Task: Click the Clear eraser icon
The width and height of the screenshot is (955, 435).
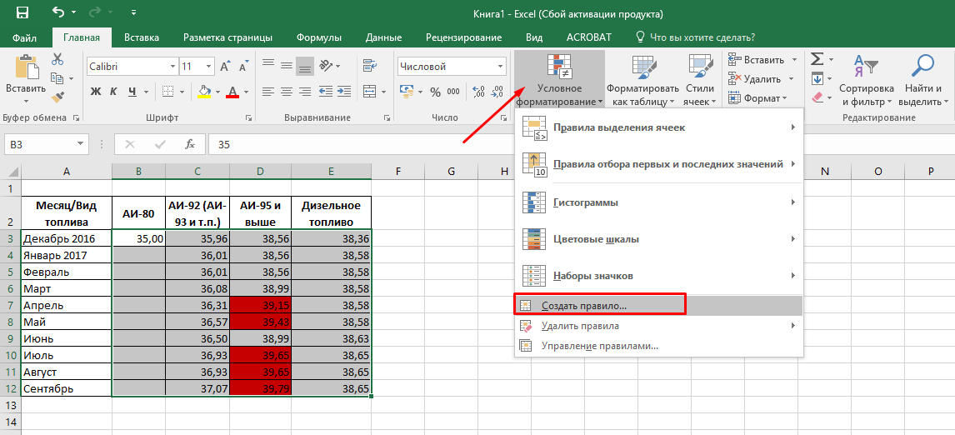Action: coord(816,97)
